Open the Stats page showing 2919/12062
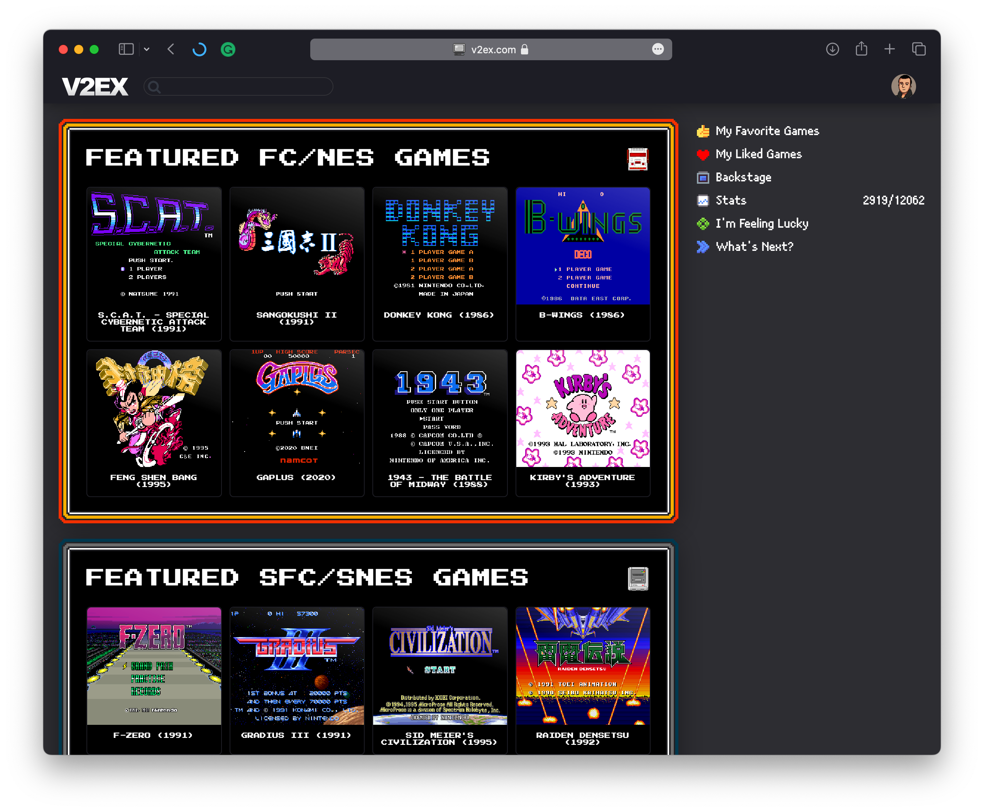The image size is (984, 812). point(730,200)
